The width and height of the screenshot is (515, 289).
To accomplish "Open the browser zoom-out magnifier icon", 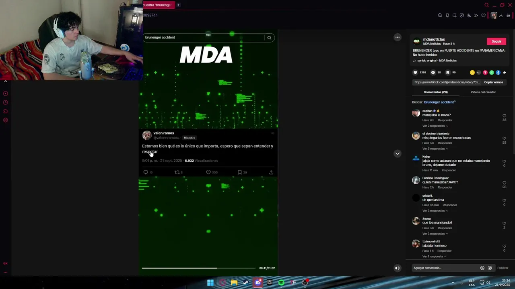I will [440, 15].
